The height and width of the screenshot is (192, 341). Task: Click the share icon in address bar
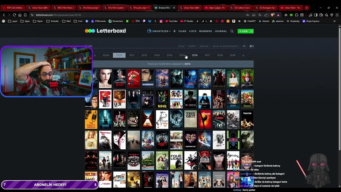pos(266,15)
